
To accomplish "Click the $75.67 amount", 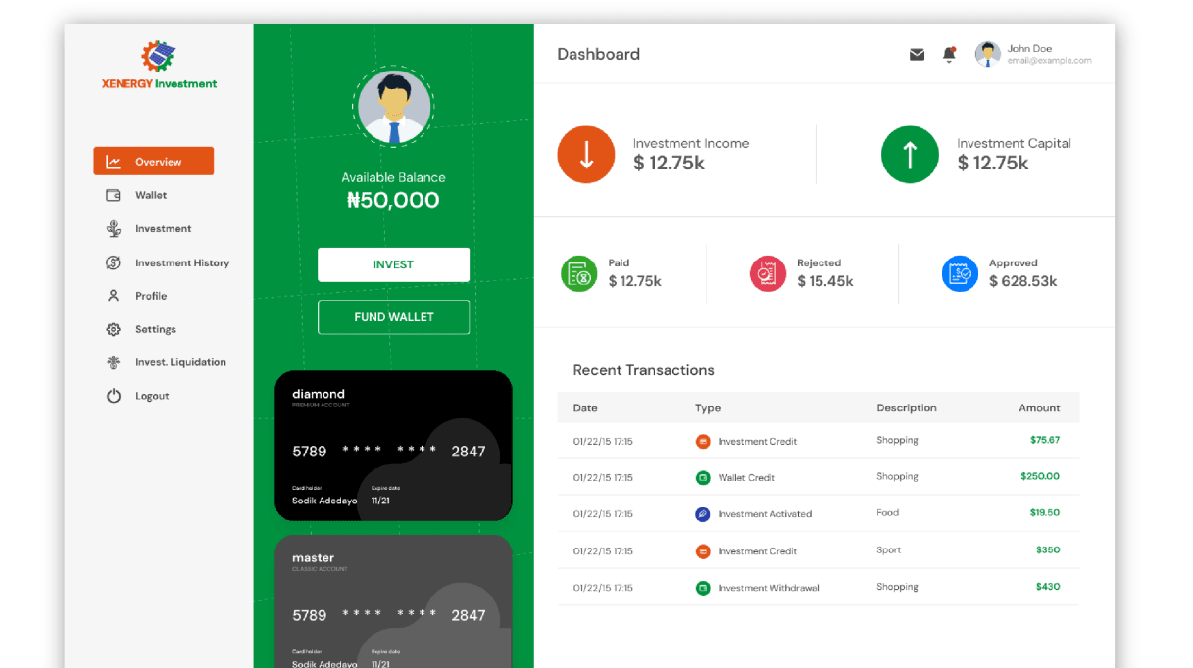I will click(1045, 440).
